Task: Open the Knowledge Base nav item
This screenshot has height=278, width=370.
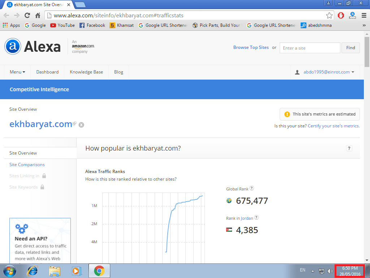Action: pyautogui.click(x=86, y=72)
